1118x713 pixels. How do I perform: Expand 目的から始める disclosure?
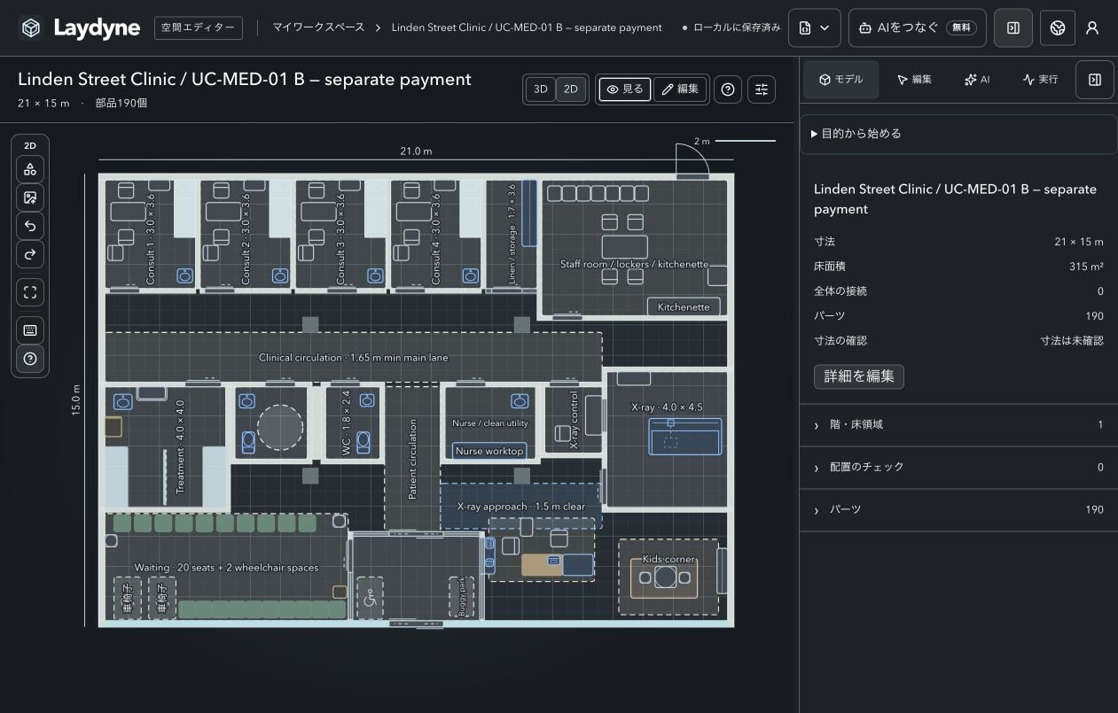click(958, 134)
